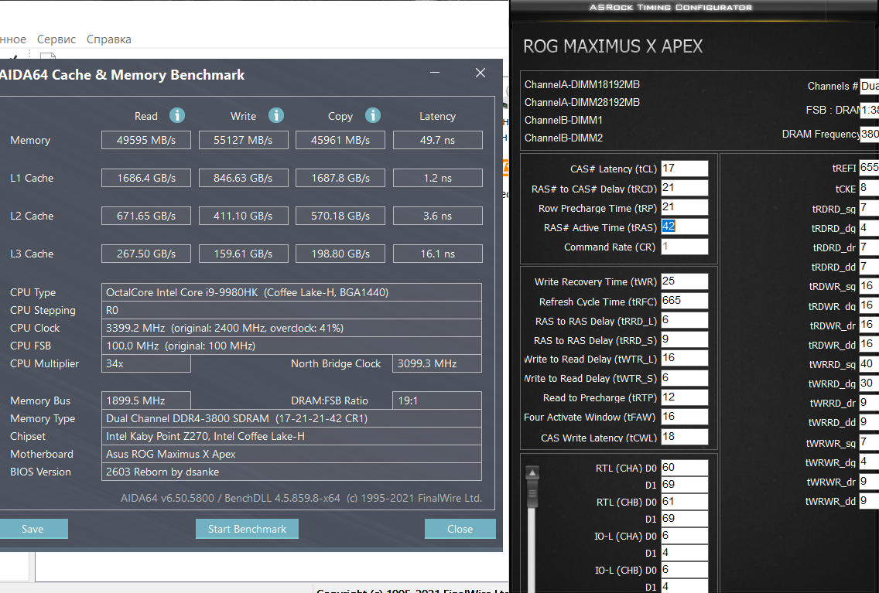Screen dimensions: 879x593
Task: Click the Memory Bus 1899.5 MHz value
Action: click(145, 400)
